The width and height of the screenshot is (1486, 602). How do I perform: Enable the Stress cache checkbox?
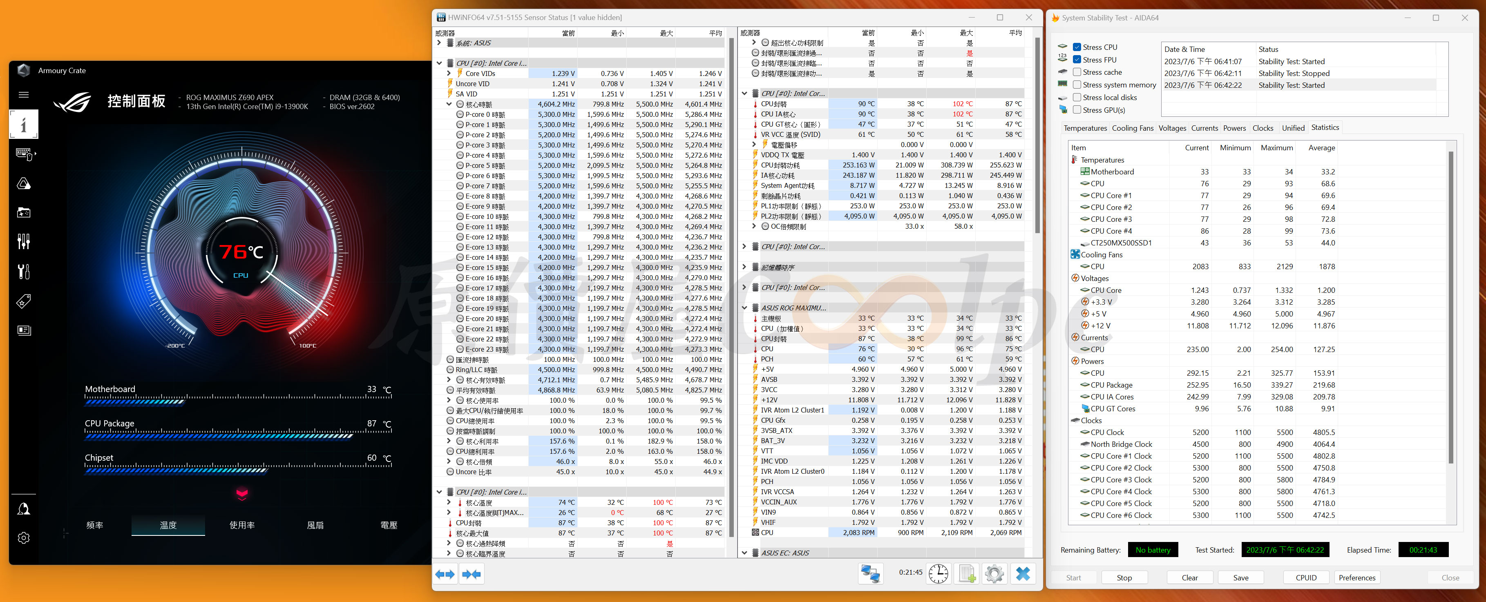(x=1077, y=72)
